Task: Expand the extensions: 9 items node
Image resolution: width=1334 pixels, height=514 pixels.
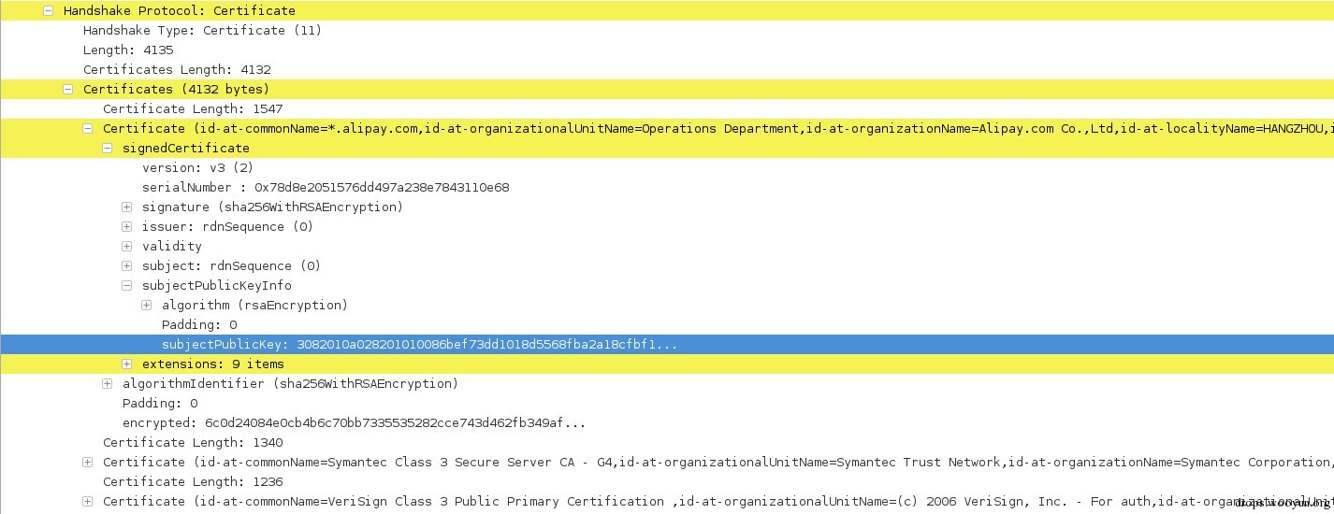Action: (126, 364)
